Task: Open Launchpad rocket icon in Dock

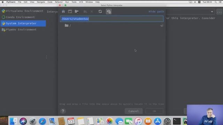Action: click(33, 121)
